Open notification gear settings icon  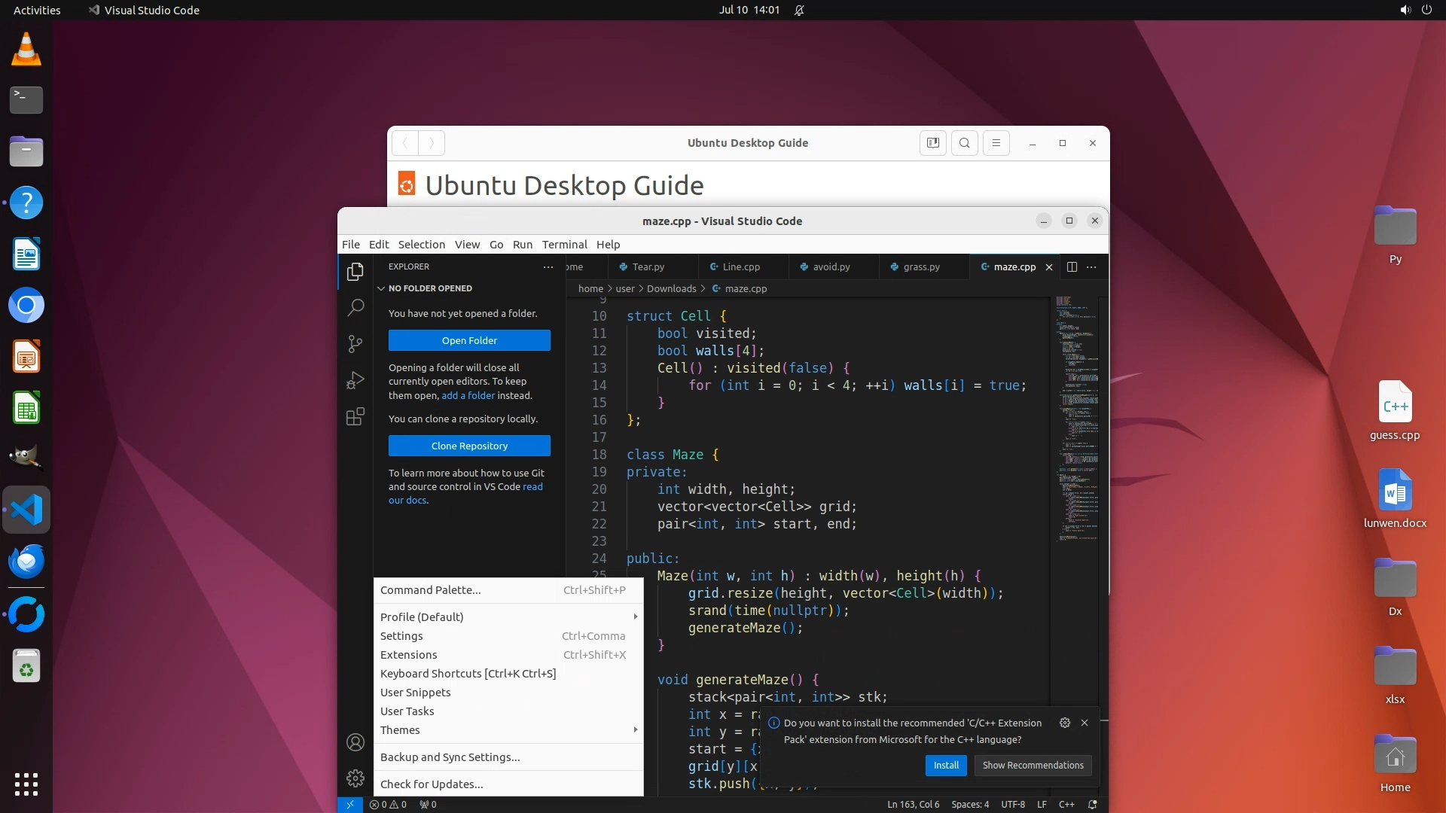[x=1064, y=723]
